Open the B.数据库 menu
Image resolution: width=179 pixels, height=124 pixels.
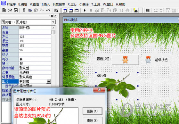(59, 4)
